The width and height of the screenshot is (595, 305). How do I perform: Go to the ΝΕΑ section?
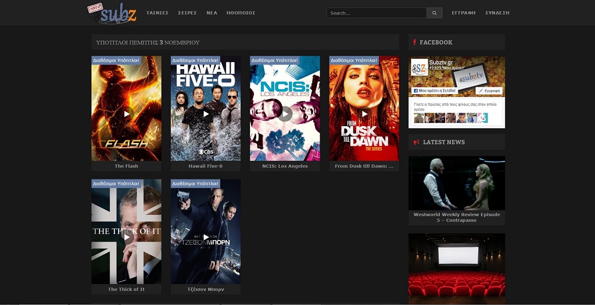click(x=212, y=13)
